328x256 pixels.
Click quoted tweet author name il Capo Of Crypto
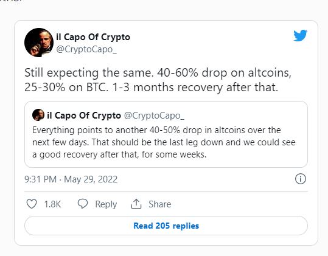click(x=84, y=116)
